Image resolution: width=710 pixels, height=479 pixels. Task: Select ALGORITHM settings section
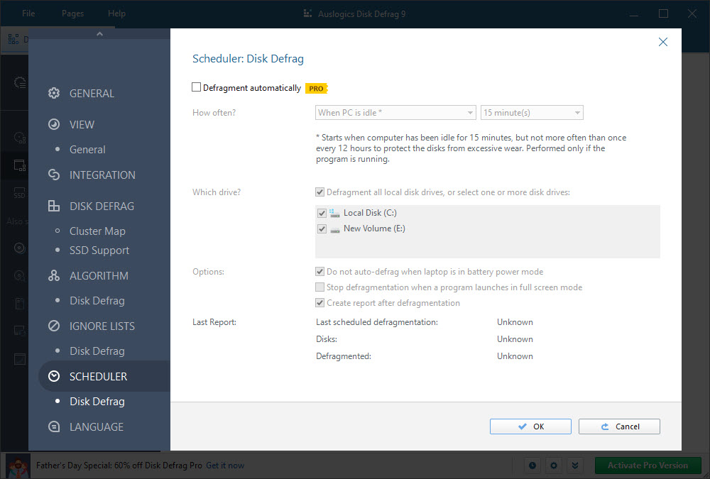coord(99,276)
